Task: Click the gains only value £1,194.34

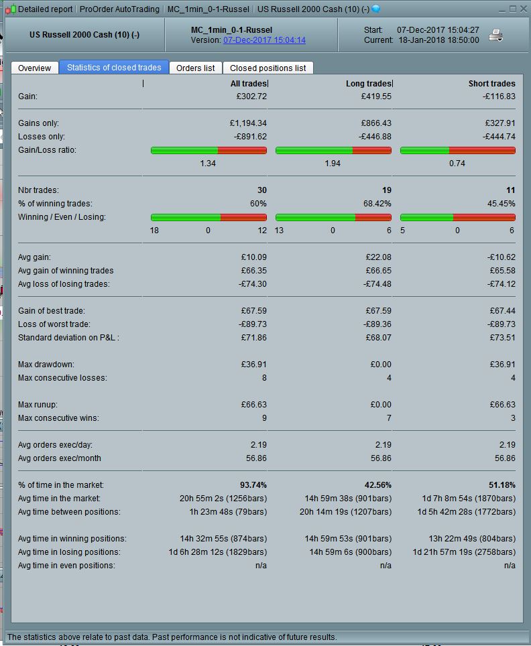Action: click(x=248, y=123)
